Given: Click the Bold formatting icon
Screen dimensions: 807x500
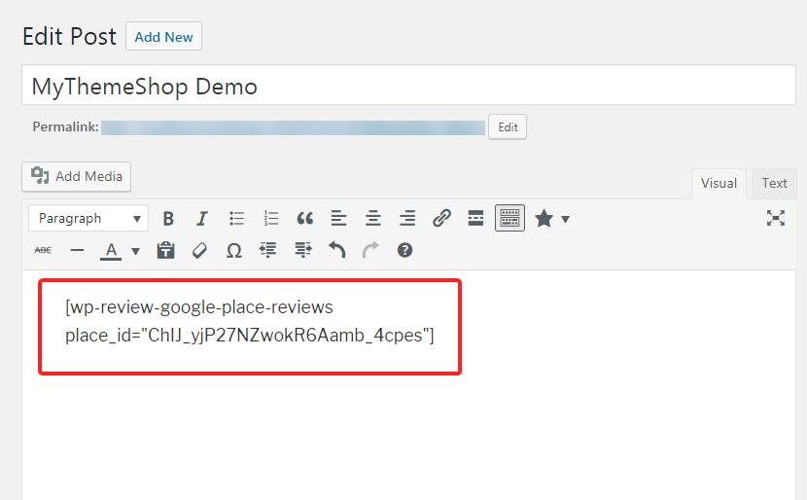Looking at the screenshot, I should pyautogui.click(x=168, y=218).
